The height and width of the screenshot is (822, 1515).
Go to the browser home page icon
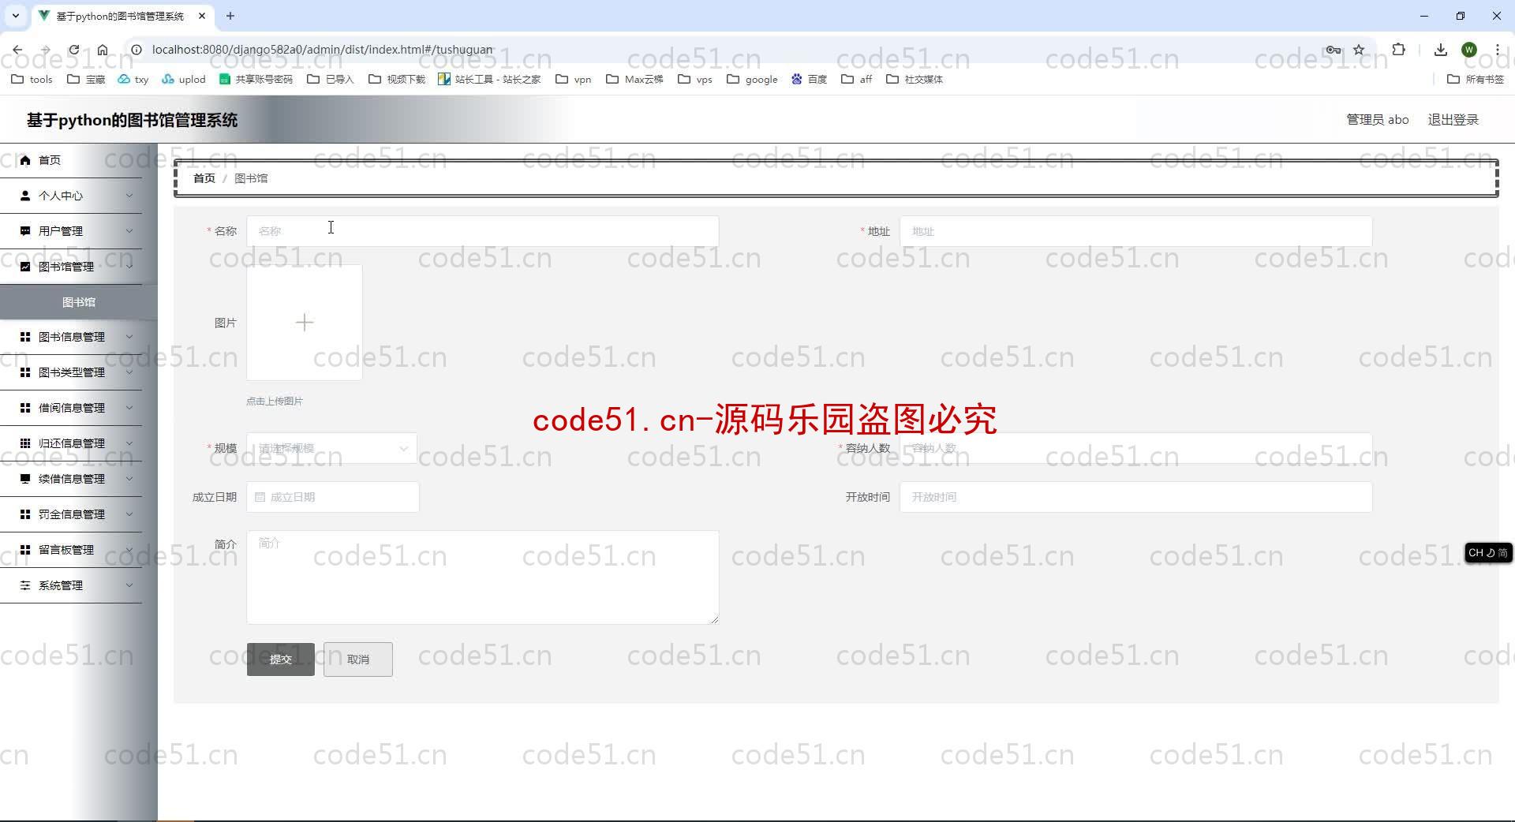pyautogui.click(x=103, y=50)
